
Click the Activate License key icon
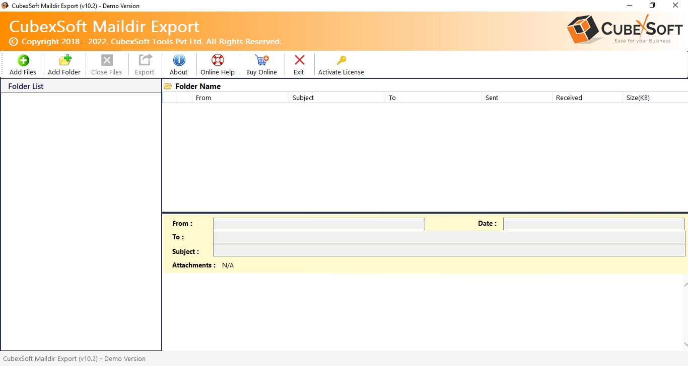coord(341,59)
